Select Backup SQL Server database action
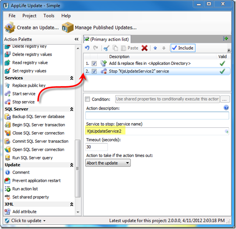The width and height of the screenshot is (236, 229). click(x=35, y=116)
